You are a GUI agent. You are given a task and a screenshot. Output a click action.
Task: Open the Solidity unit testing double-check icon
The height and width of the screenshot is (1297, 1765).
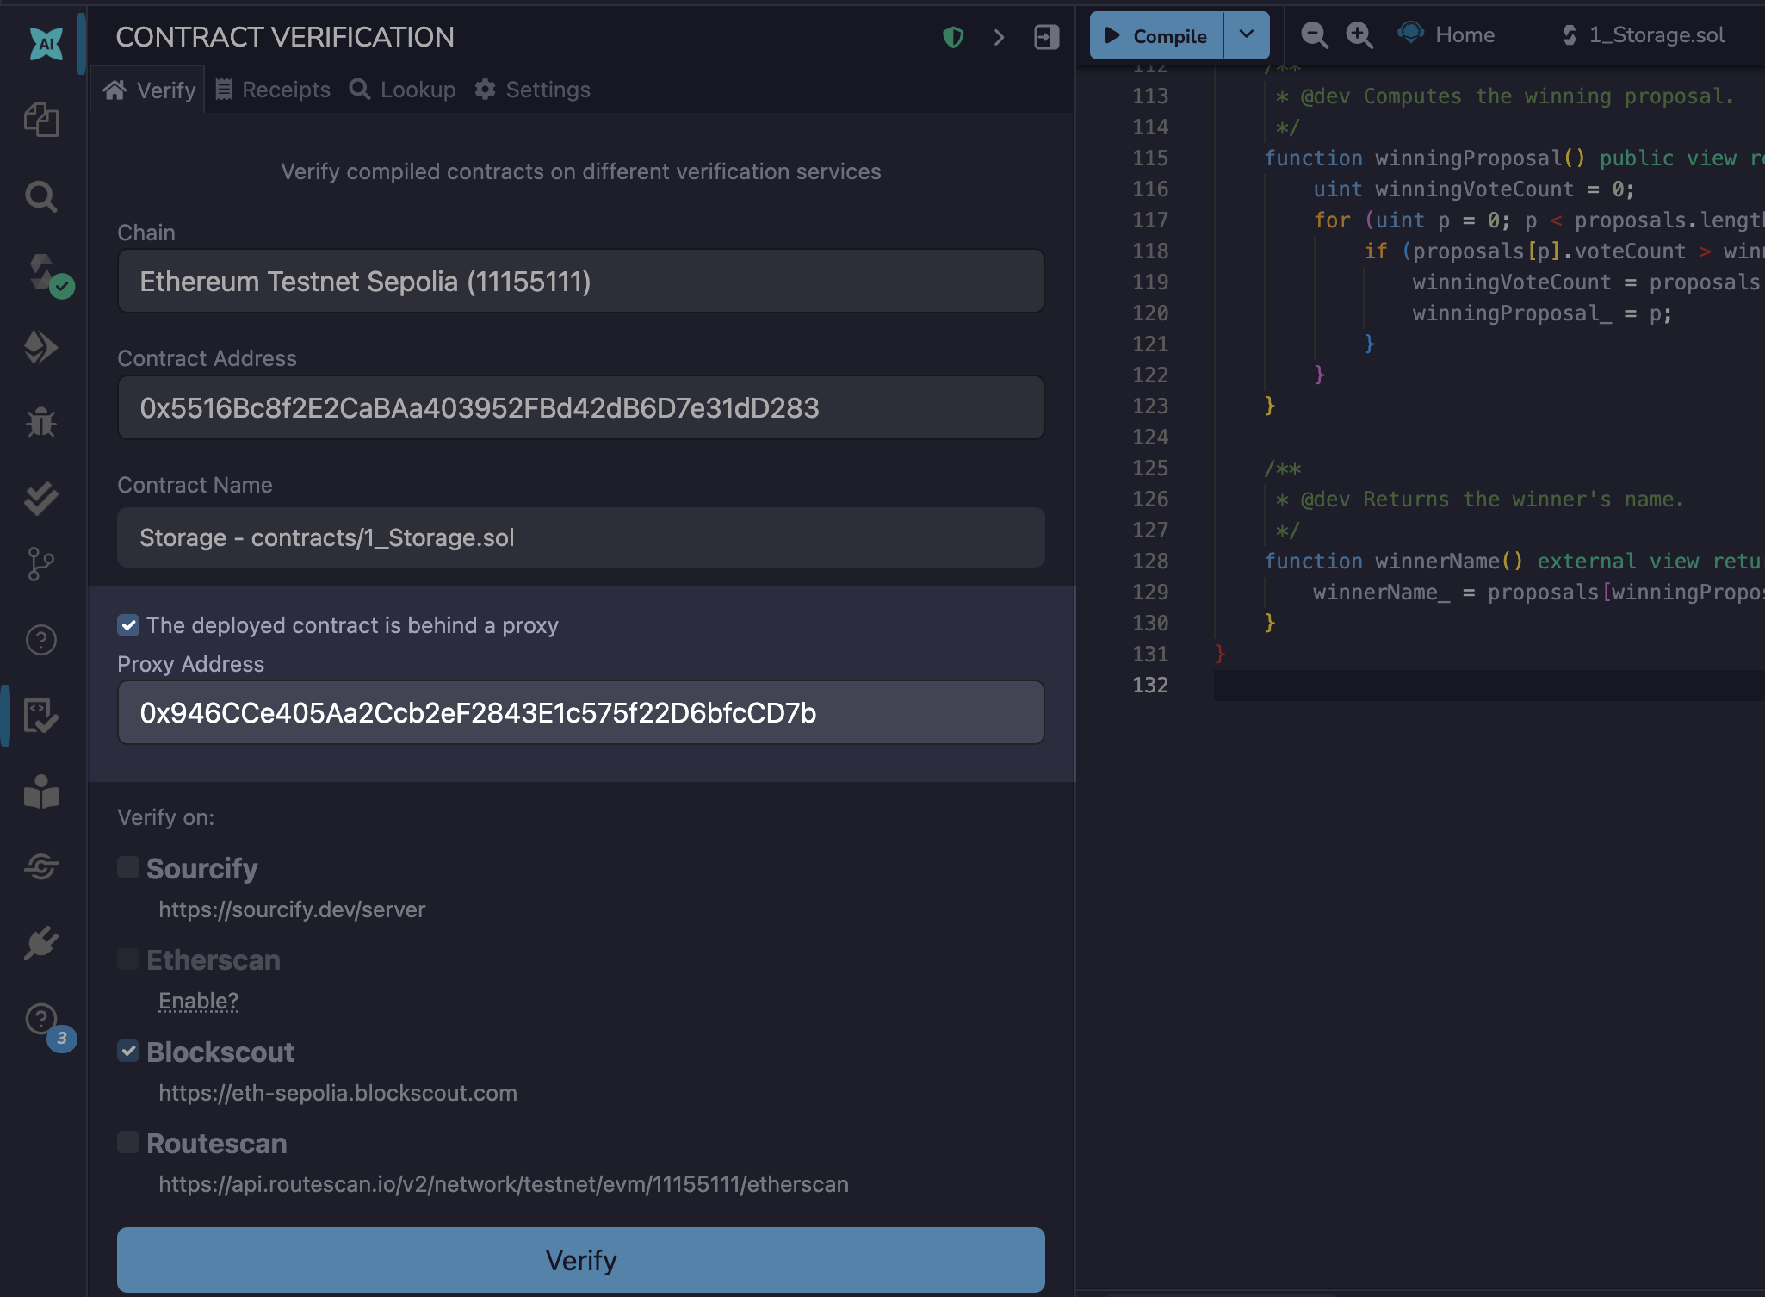[41, 498]
